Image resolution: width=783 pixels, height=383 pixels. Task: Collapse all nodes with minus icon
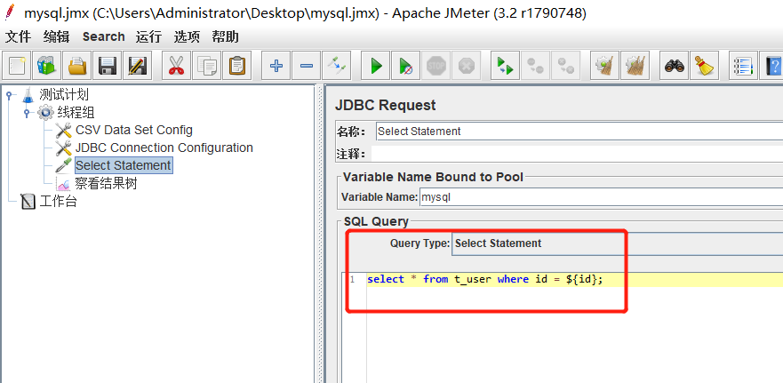pyautogui.click(x=306, y=66)
